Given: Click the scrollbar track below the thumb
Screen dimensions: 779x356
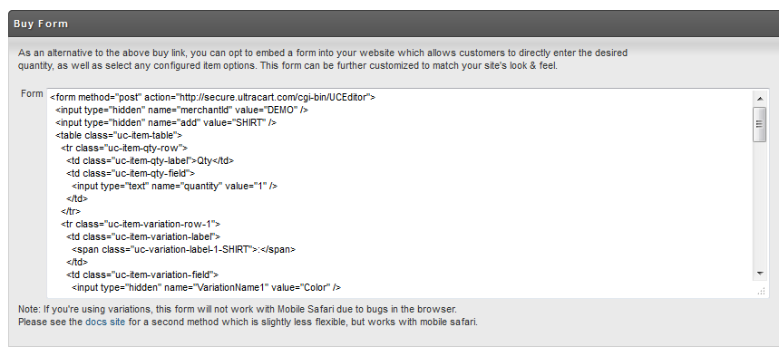Looking at the screenshot, I should coord(760,205).
